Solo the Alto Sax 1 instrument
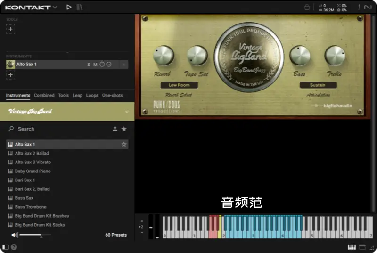Screen dimensions: 377x253 89,65
